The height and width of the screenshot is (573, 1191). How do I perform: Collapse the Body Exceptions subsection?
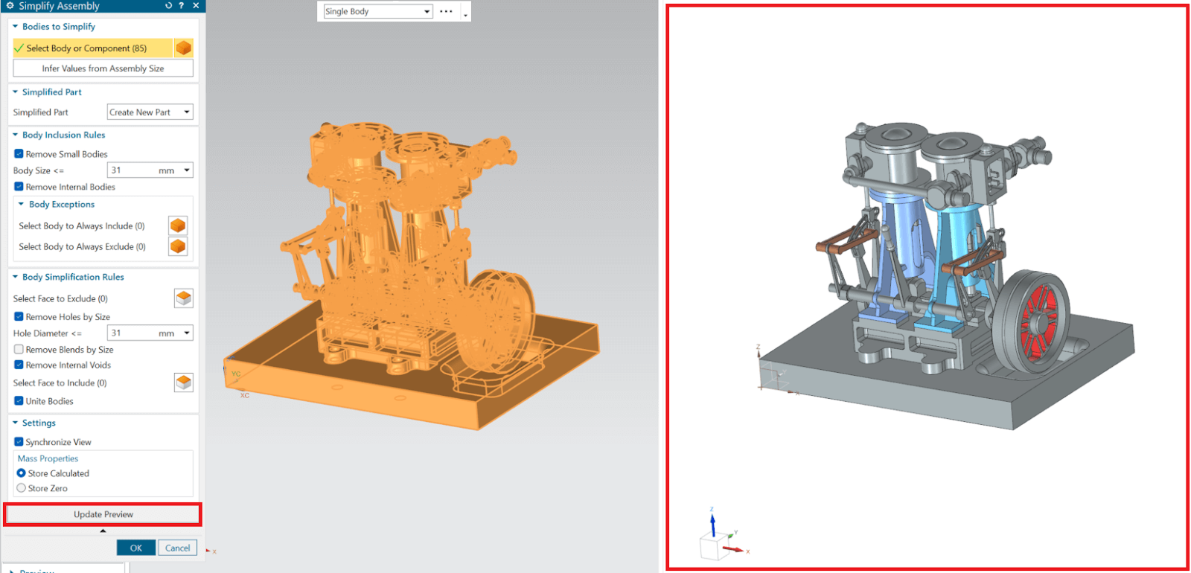(x=22, y=204)
